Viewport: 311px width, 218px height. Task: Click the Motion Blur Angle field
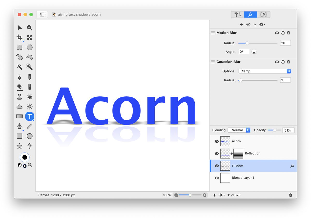[x=244, y=52]
